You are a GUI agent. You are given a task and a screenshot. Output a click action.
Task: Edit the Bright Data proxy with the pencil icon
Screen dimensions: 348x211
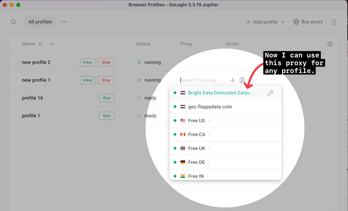click(x=271, y=93)
